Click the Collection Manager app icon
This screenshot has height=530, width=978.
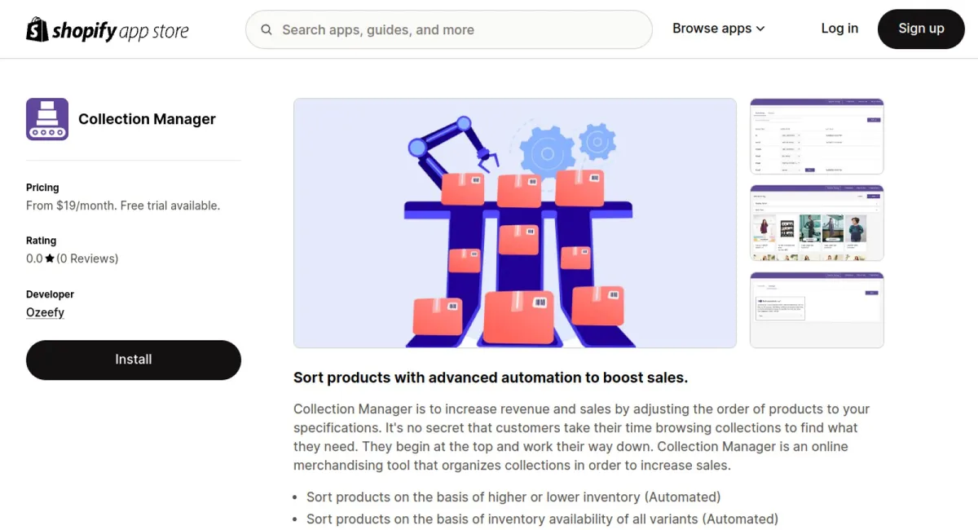[x=47, y=119]
